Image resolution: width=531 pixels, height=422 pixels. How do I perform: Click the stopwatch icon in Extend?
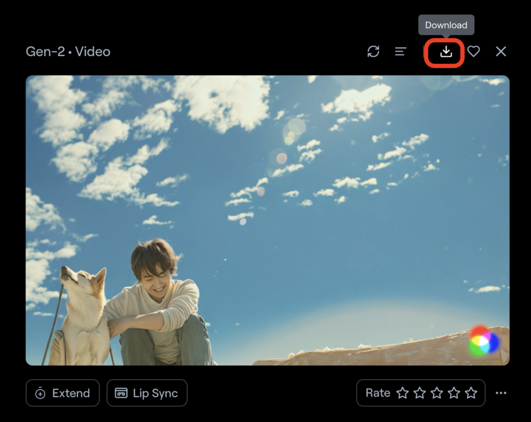coord(40,393)
